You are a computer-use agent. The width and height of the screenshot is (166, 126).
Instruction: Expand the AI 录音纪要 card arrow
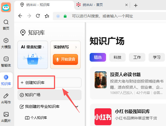pyautogui.click(x=43, y=47)
